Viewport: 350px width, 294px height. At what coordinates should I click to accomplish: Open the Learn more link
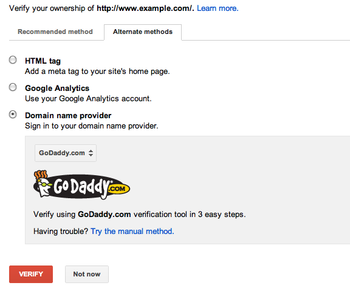(x=218, y=8)
